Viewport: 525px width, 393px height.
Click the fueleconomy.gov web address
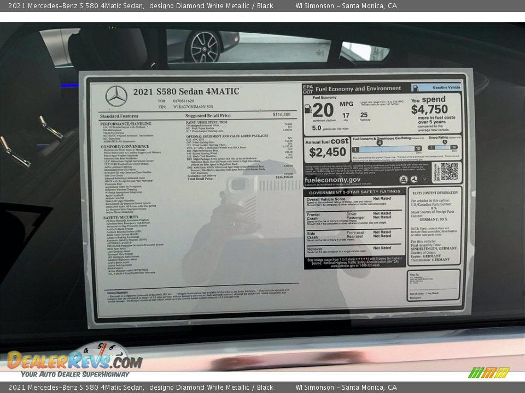coord(332,180)
